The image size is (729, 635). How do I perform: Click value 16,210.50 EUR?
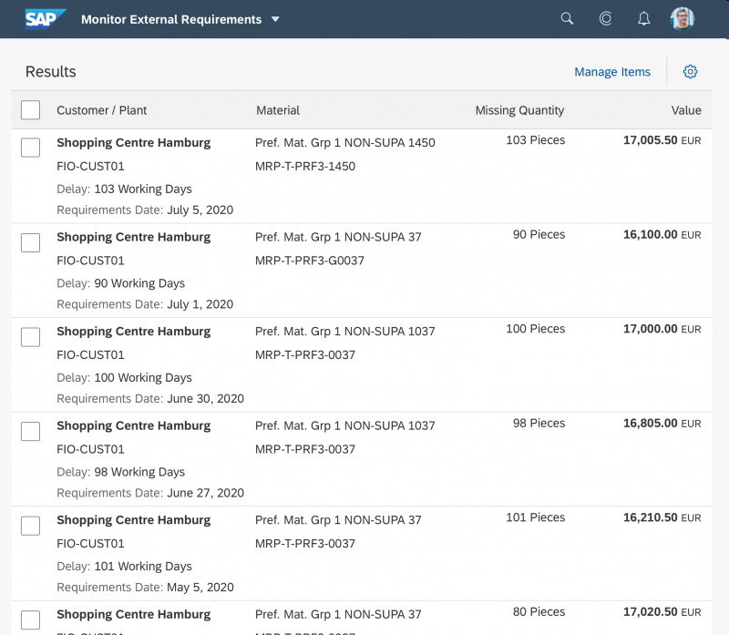pyautogui.click(x=662, y=517)
